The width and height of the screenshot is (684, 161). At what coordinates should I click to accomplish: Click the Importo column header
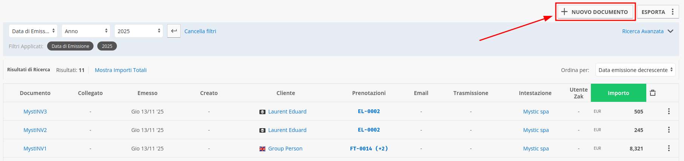click(x=618, y=93)
